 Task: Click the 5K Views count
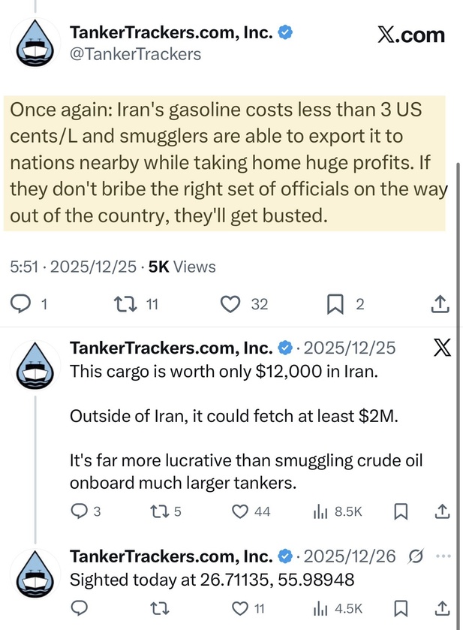(182, 267)
